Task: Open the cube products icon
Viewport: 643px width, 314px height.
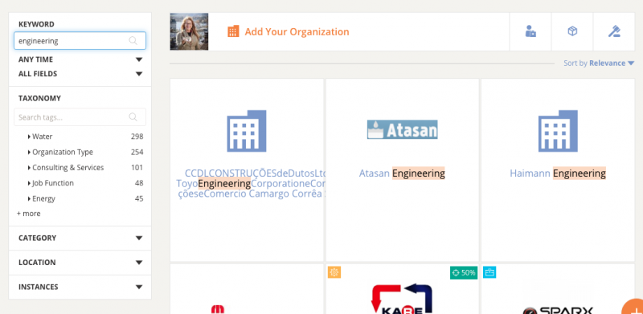Action: click(x=572, y=31)
